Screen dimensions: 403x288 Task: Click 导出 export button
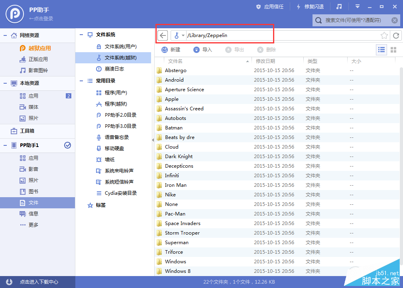(234, 49)
